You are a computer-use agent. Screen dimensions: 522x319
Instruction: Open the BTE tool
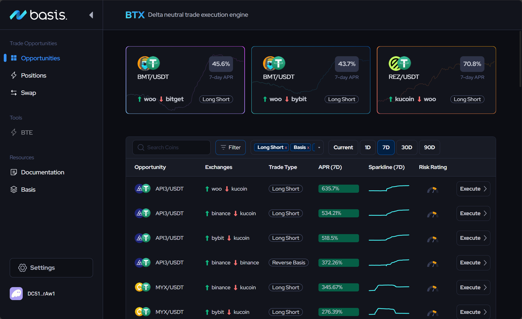coord(27,132)
